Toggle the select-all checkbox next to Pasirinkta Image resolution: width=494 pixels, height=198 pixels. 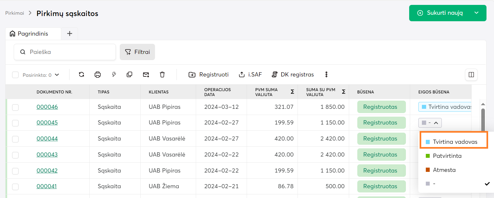[x=15, y=75]
